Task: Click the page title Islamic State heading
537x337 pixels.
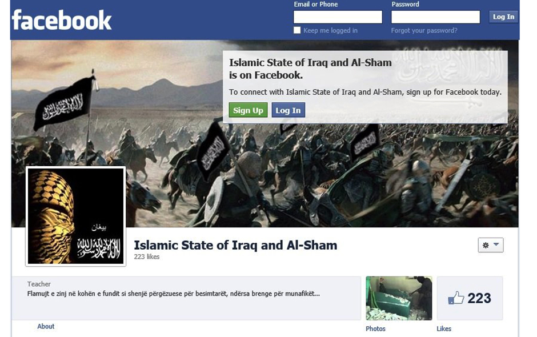Action: (235, 245)
